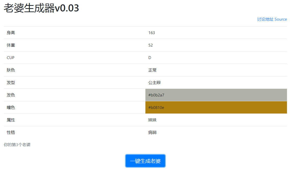Click the hairstyle value 公主辫

154,82
